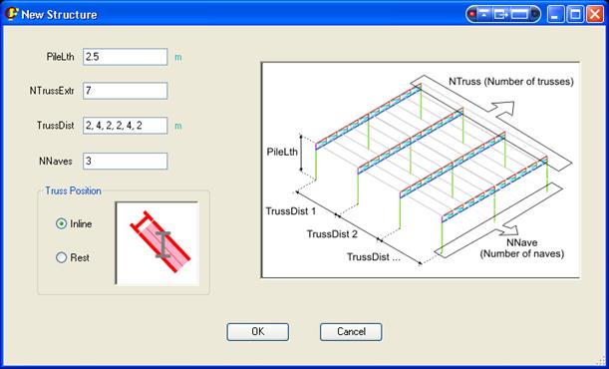Minimize the New Structure dialog

coord(556,14)
